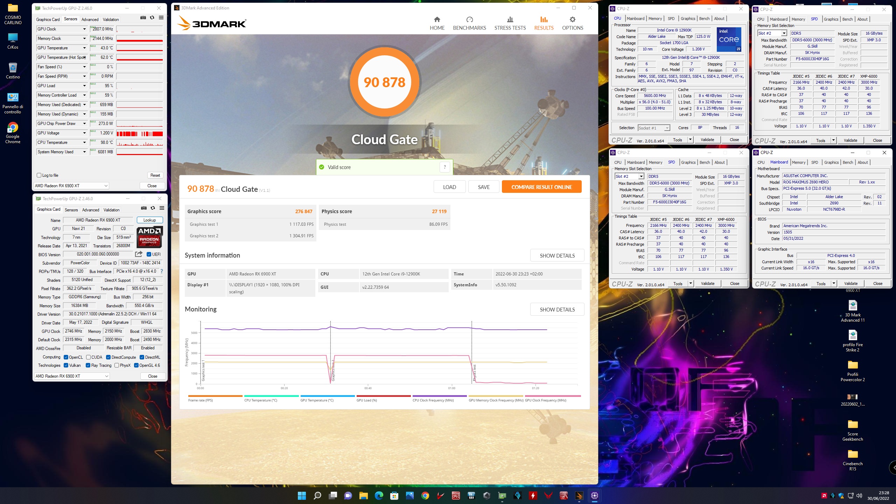Toggle the DirectML checkbox in GPU-Z
The height and width of the screenshot is (504, 896).
(142, 357)
